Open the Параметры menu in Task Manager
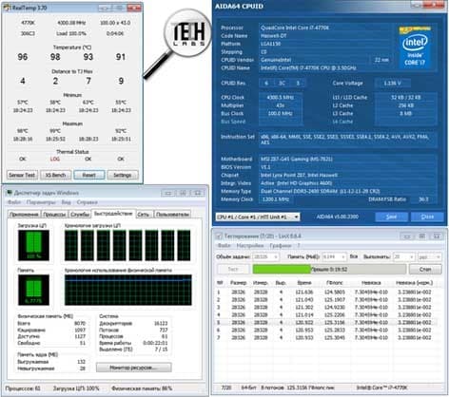The height and width of the screenshot is (397, 449). pos(41,202)
